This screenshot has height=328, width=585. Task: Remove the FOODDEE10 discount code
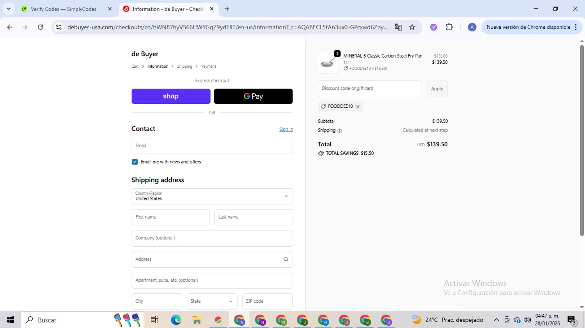coord(358,107)
